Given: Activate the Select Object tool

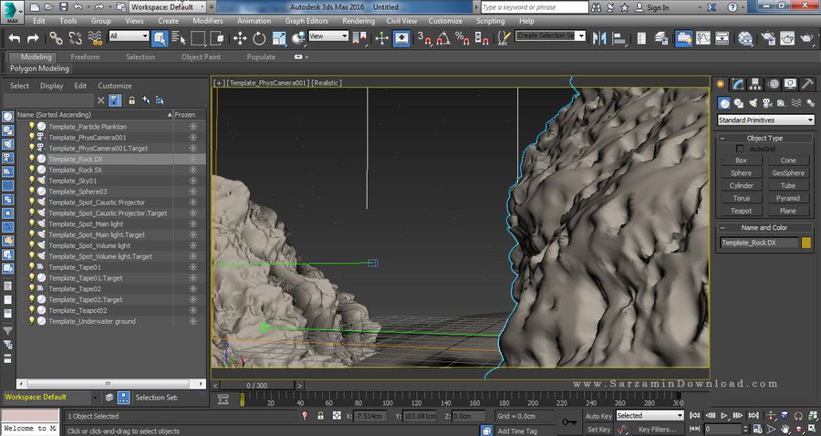Looking at the screenshot, I should point(160,37).
